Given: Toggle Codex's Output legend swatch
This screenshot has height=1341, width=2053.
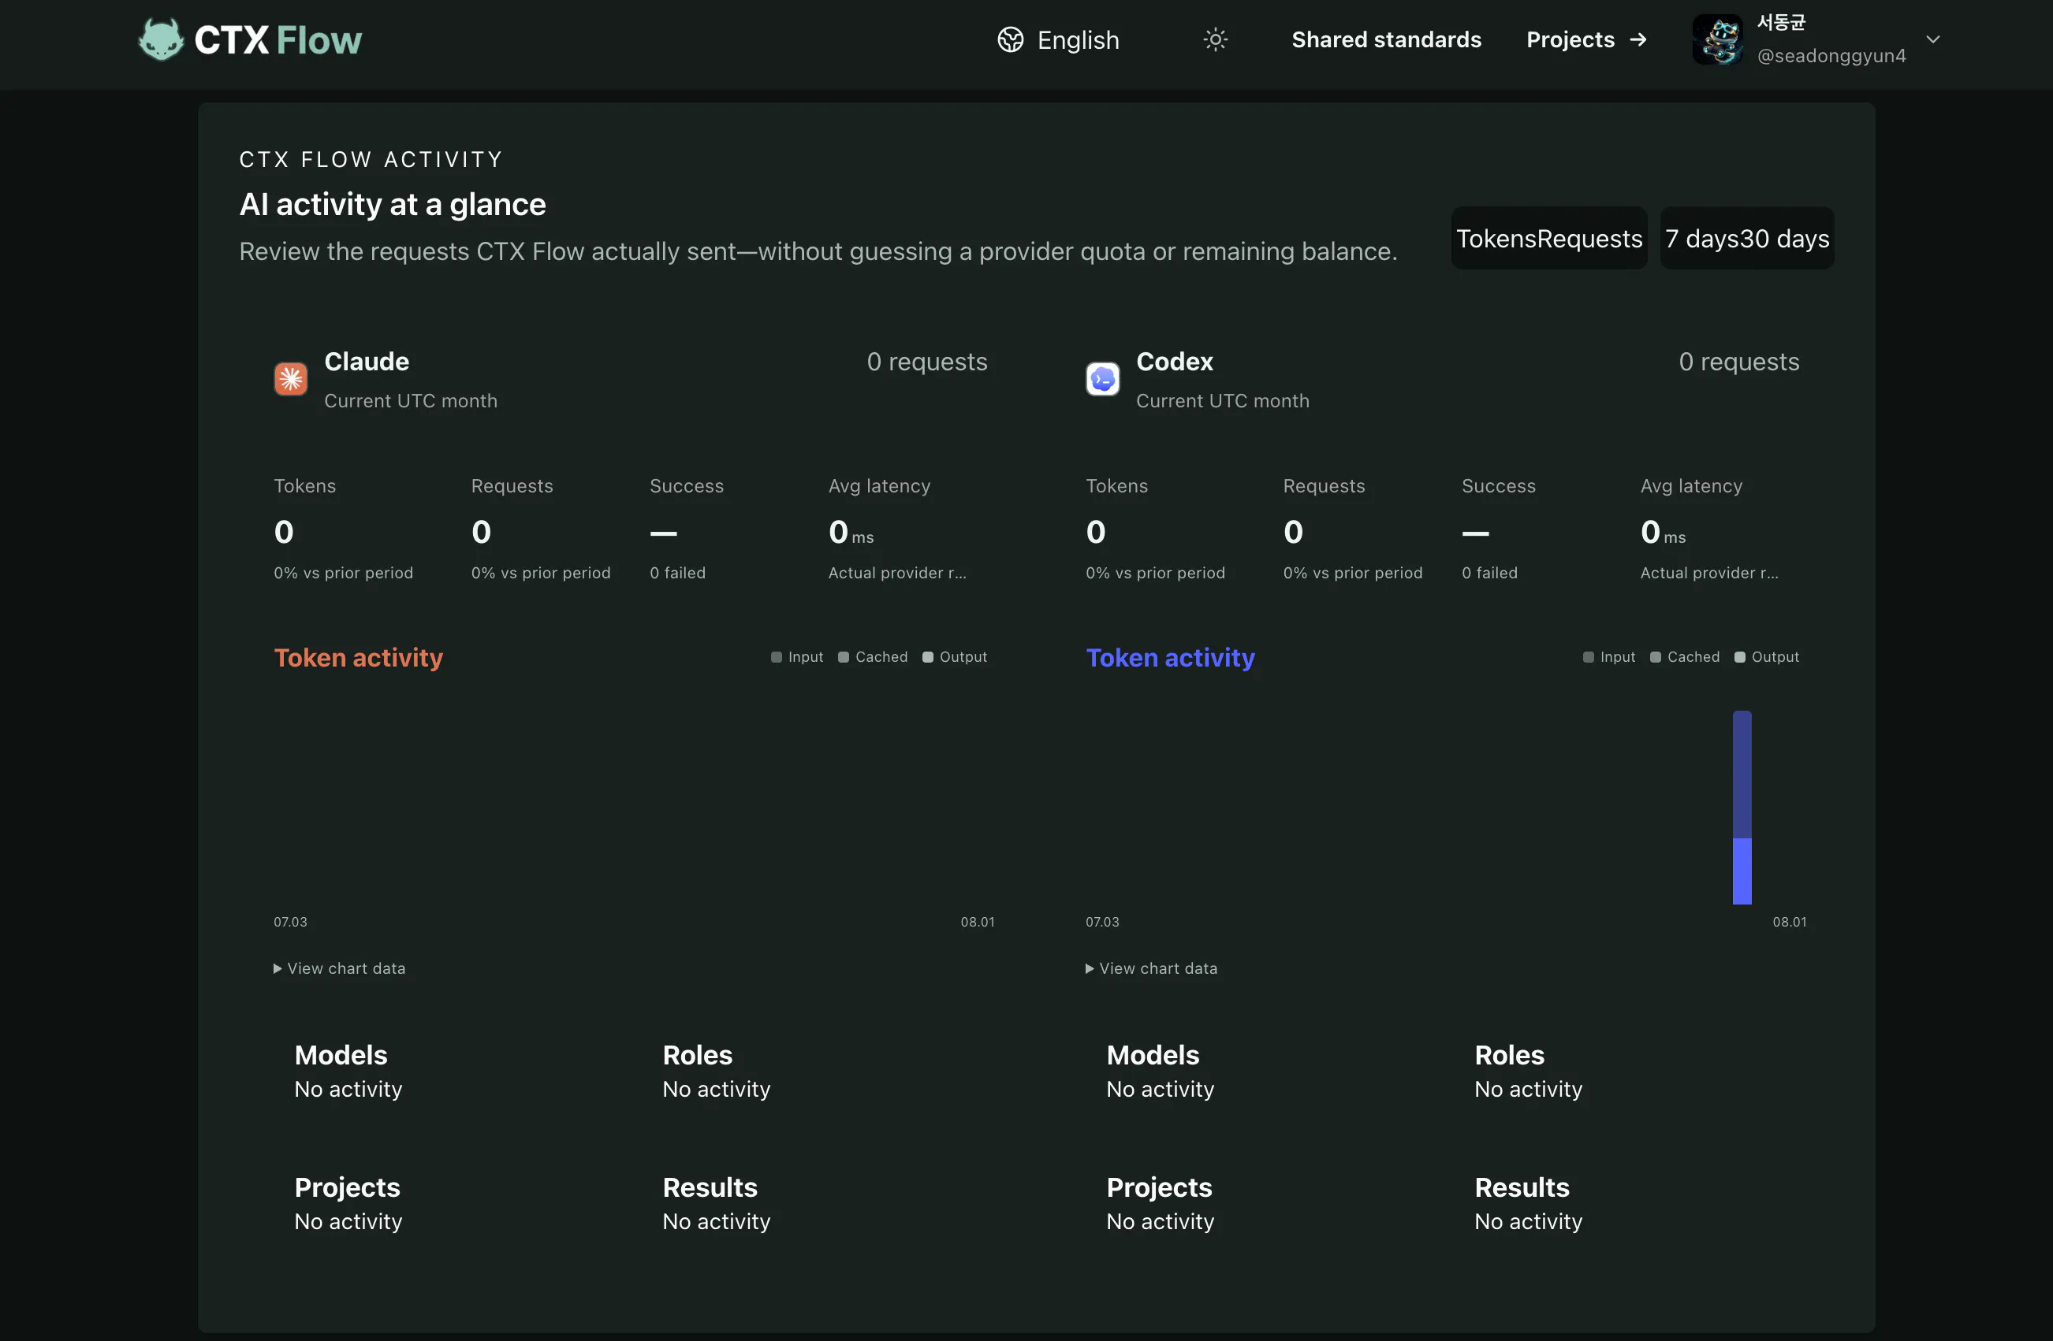Looking at the screenshot, I should (1740, 658).
